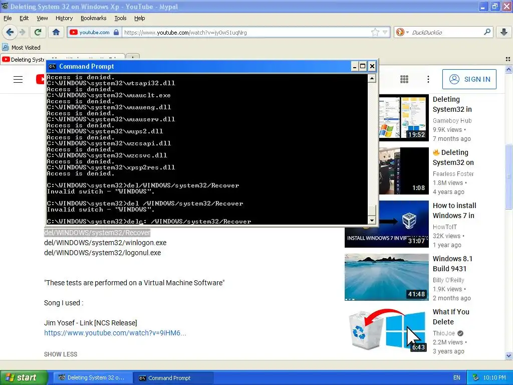
Task: Click the Billy O'Reilly channel name
Action: pos(448,280)
